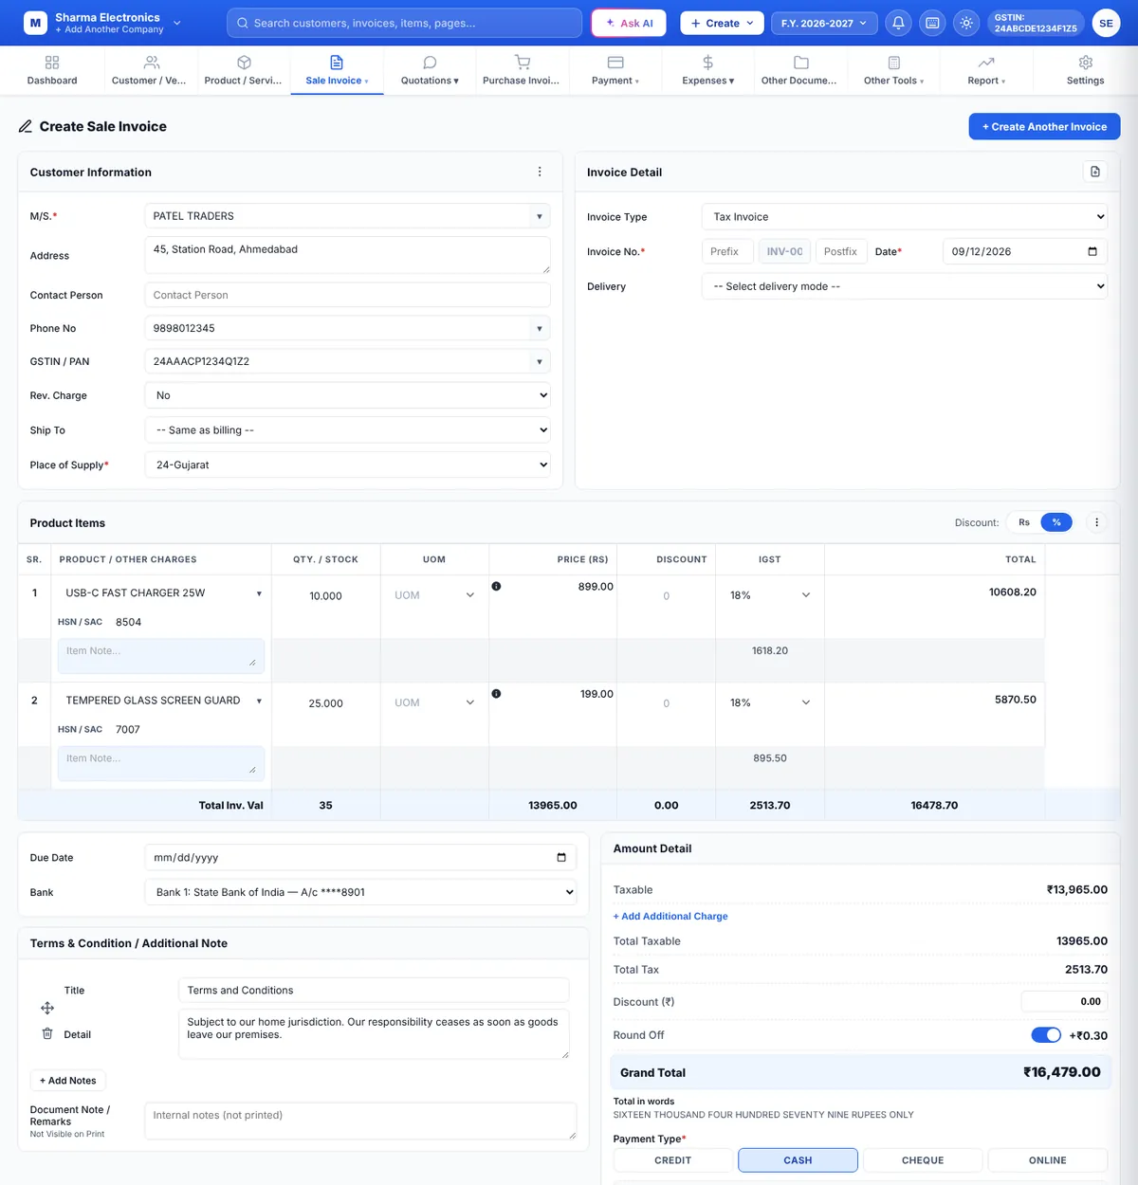Open the invoice Date calendar picker
The height and width of the screenshot is (1185, 1138).
point(1092,251)
